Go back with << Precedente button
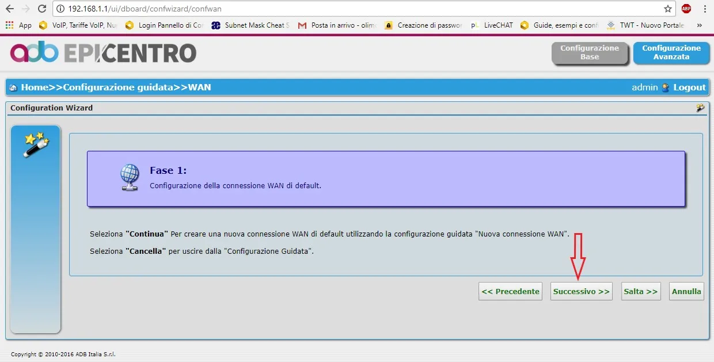This screenshot has height=362, width=714. pyautogui.click(x=510, y=291)
